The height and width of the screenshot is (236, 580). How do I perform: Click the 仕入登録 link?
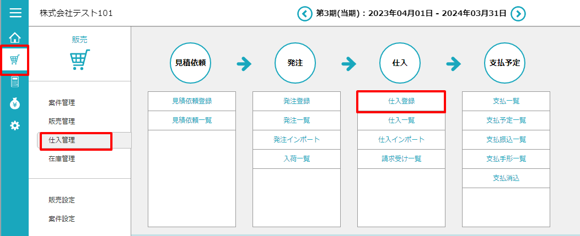click(x=401, y=101)
